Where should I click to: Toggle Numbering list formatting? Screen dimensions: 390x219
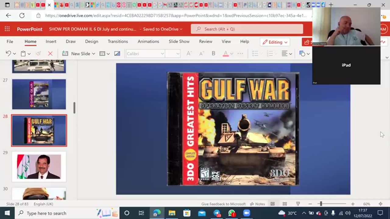(270, 54)
